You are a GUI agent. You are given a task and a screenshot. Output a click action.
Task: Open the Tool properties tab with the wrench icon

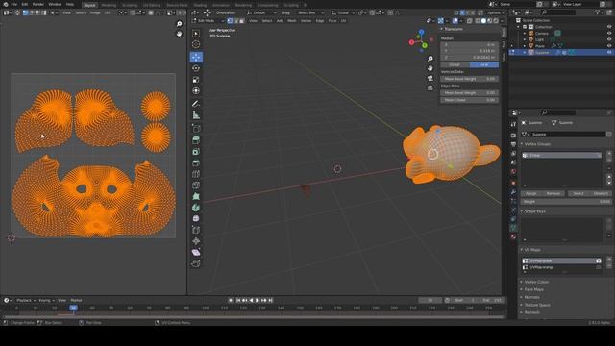(513, 124)
